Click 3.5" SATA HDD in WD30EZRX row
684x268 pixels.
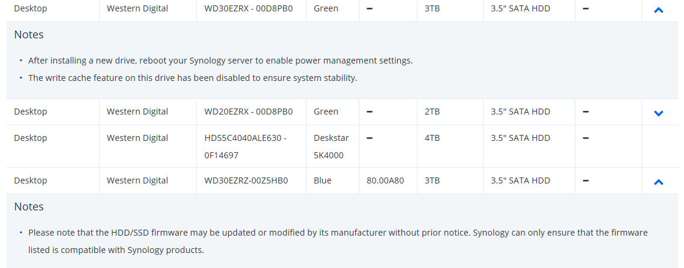coord(520,8)
